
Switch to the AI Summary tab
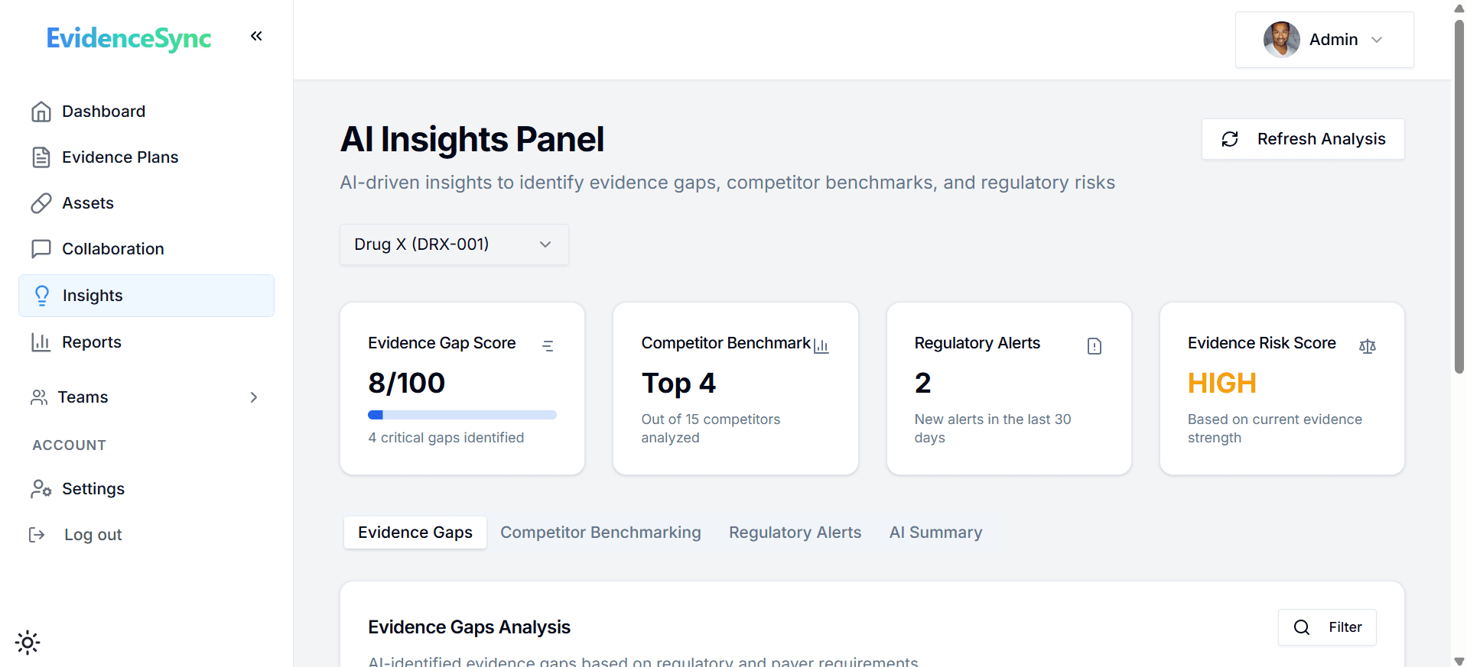935,533
